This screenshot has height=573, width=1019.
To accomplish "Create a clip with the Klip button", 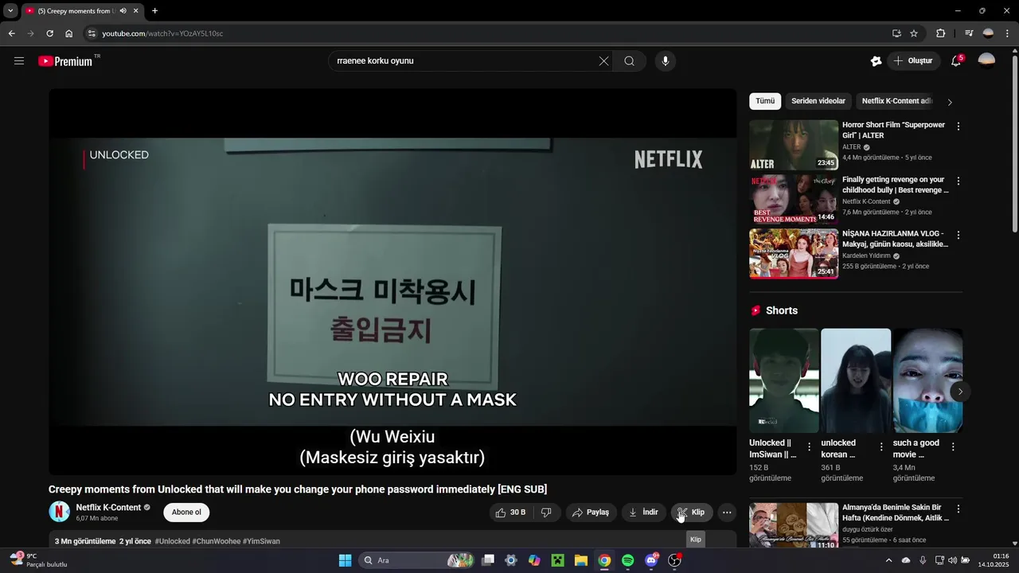I will (x=691, y=513).
